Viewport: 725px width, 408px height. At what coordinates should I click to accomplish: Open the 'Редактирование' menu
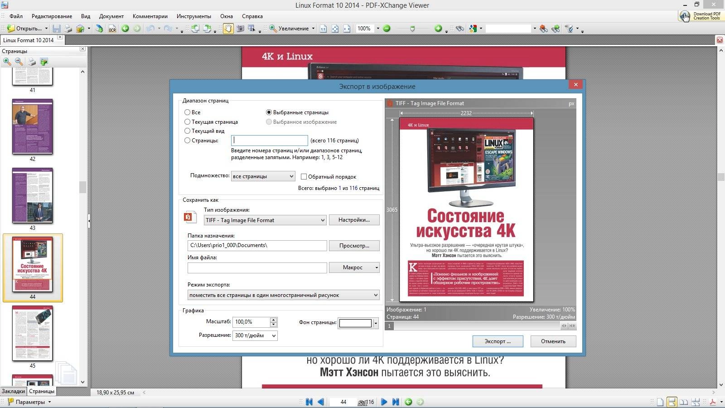52,16
